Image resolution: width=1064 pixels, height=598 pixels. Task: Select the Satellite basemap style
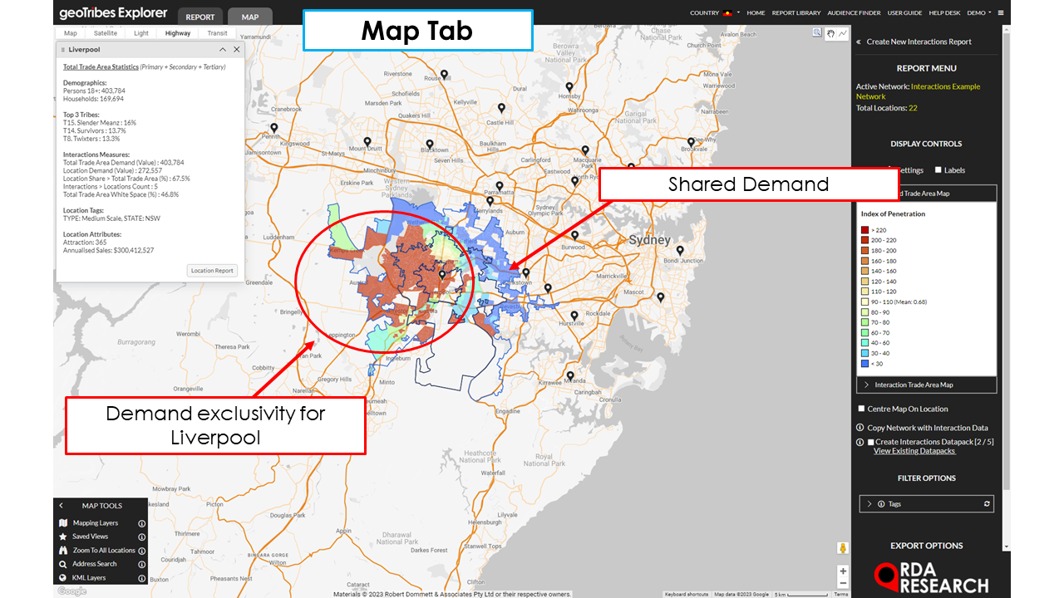point(106,33)
